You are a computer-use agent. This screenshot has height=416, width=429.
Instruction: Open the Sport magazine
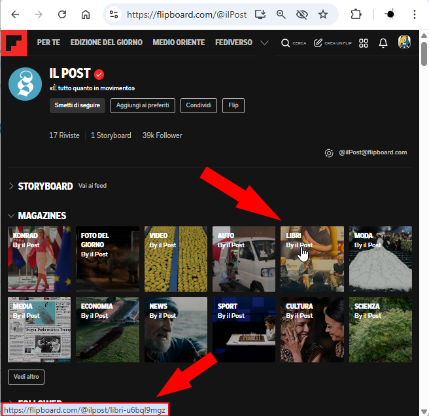[x=244, y=330]
